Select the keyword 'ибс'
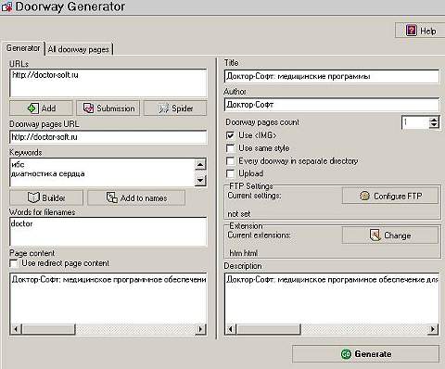445x369 pixels. click(18, 165)
